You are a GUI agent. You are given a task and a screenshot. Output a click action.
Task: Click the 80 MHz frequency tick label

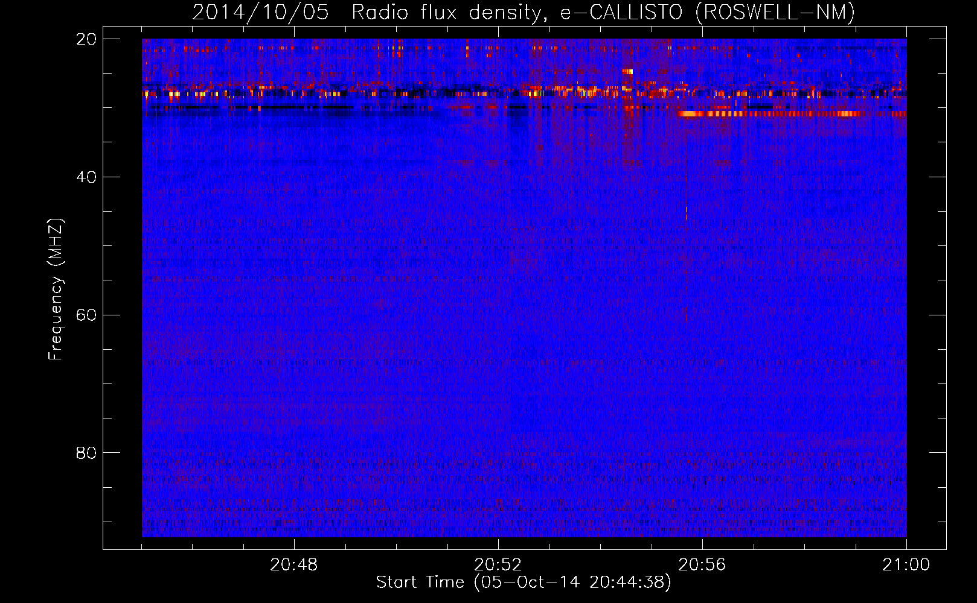pos(86,453)
